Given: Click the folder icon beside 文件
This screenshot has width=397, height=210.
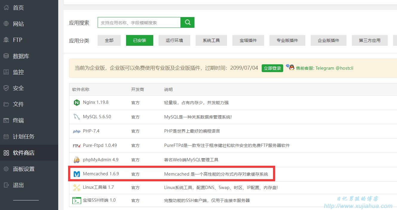Looking at the screenshot, I should (6, 104).
